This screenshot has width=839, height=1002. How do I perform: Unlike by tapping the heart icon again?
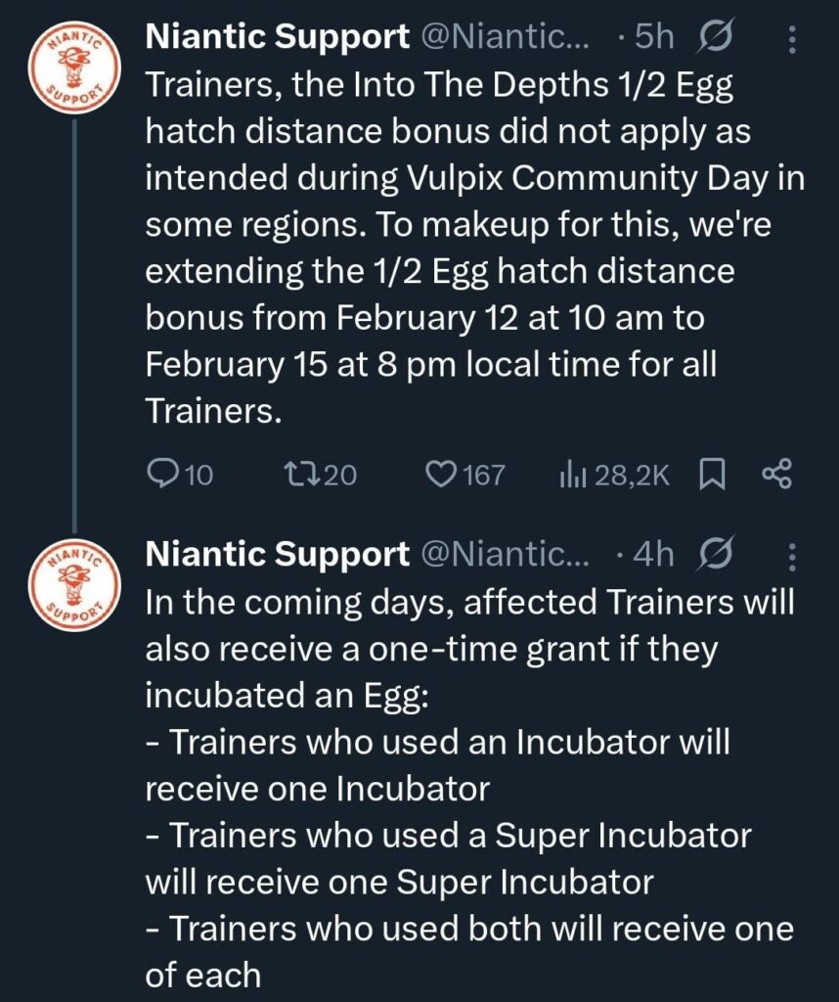(445, 476)
